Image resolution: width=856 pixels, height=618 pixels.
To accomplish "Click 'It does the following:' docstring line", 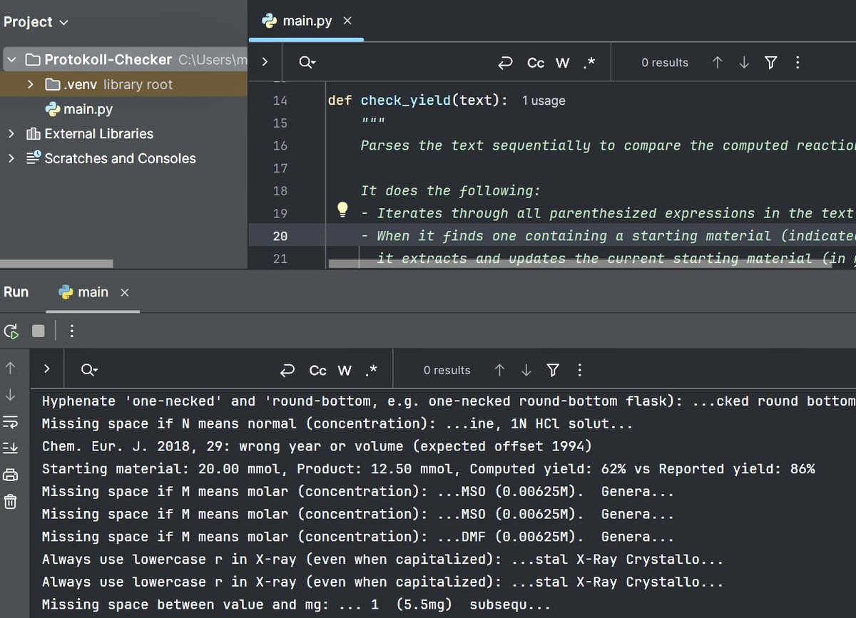I will point(451,190).
